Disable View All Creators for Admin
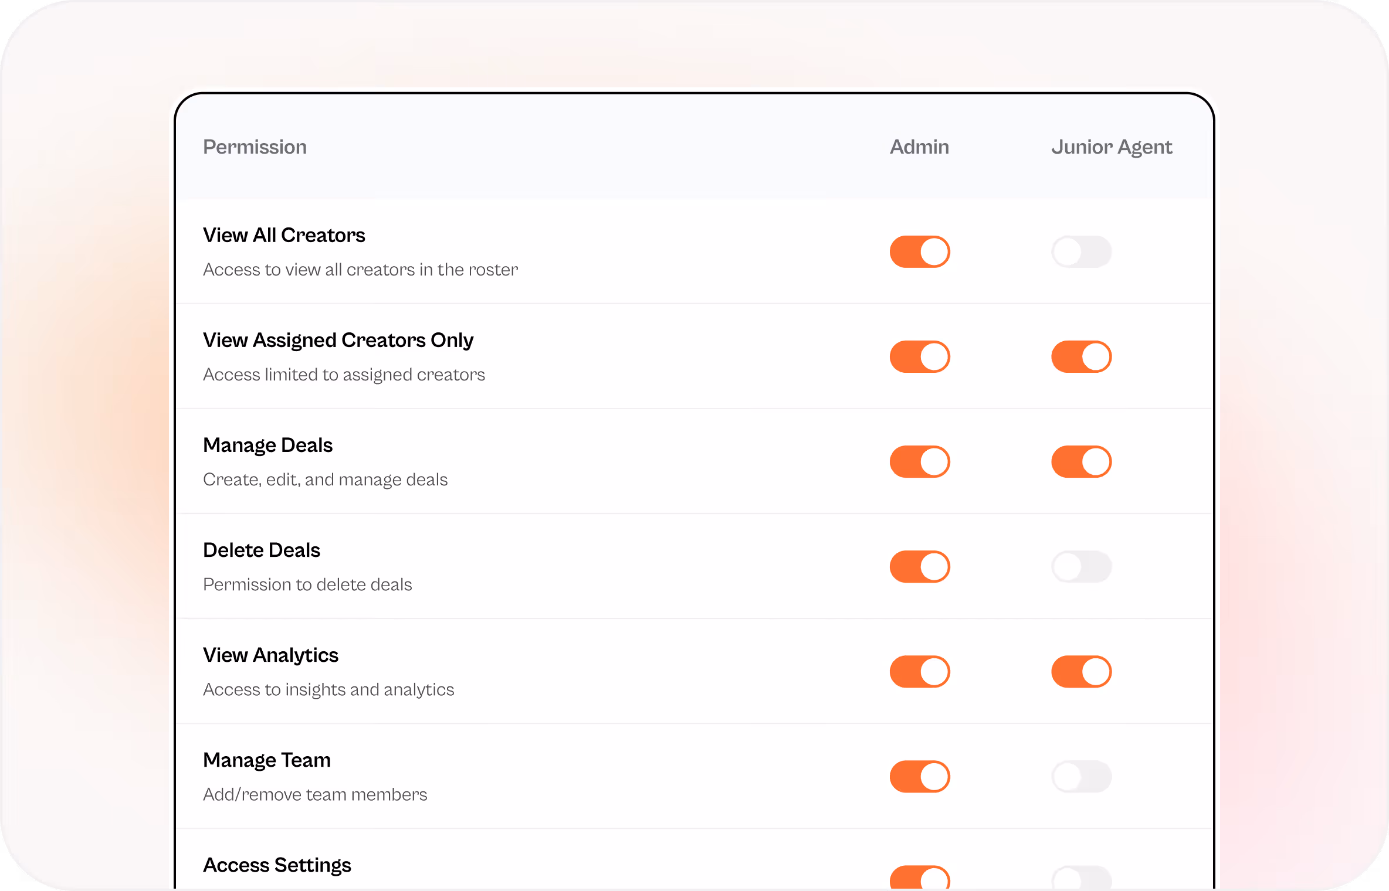Viewport: 1389px width, 891px height. pos(920,251)
